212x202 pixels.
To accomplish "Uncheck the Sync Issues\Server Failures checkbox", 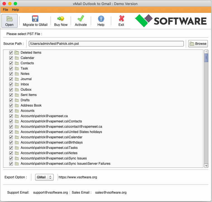I will (11, 164).
